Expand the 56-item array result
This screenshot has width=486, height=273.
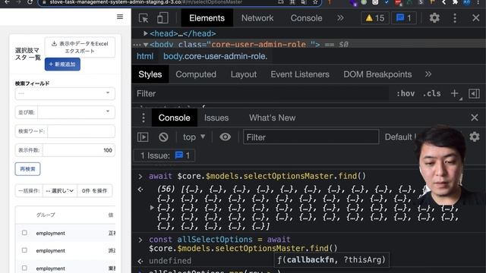[x=152, y=208]
